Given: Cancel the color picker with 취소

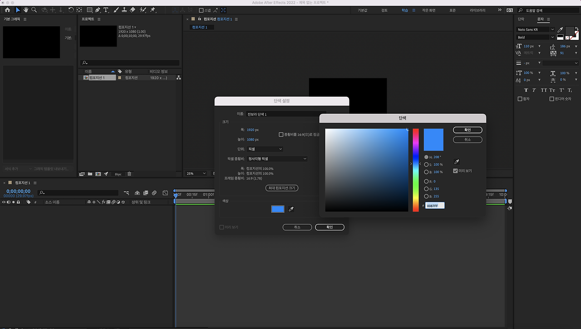Looking at the screenshot, I should pyautogui.click(x=468, y=140).
